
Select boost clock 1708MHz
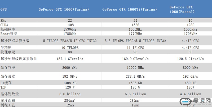coord(191,34)
